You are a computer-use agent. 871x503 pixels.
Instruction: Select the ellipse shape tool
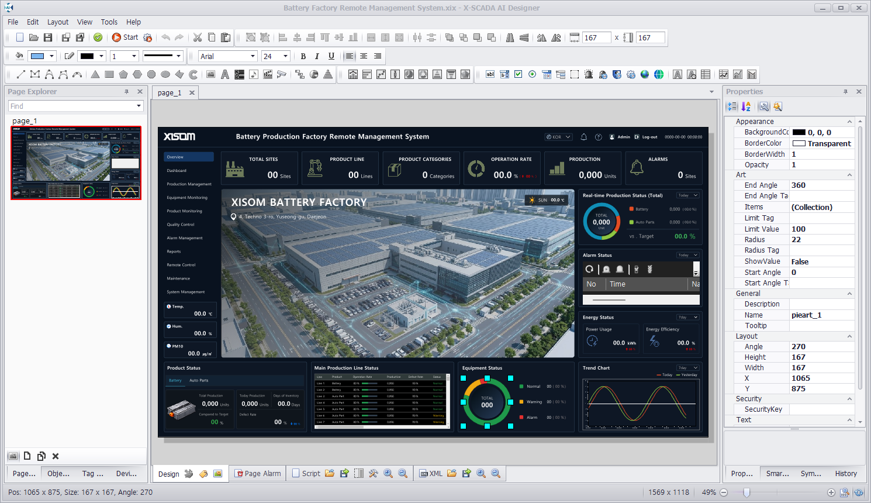pyautogui.click(x=165, y=74)
